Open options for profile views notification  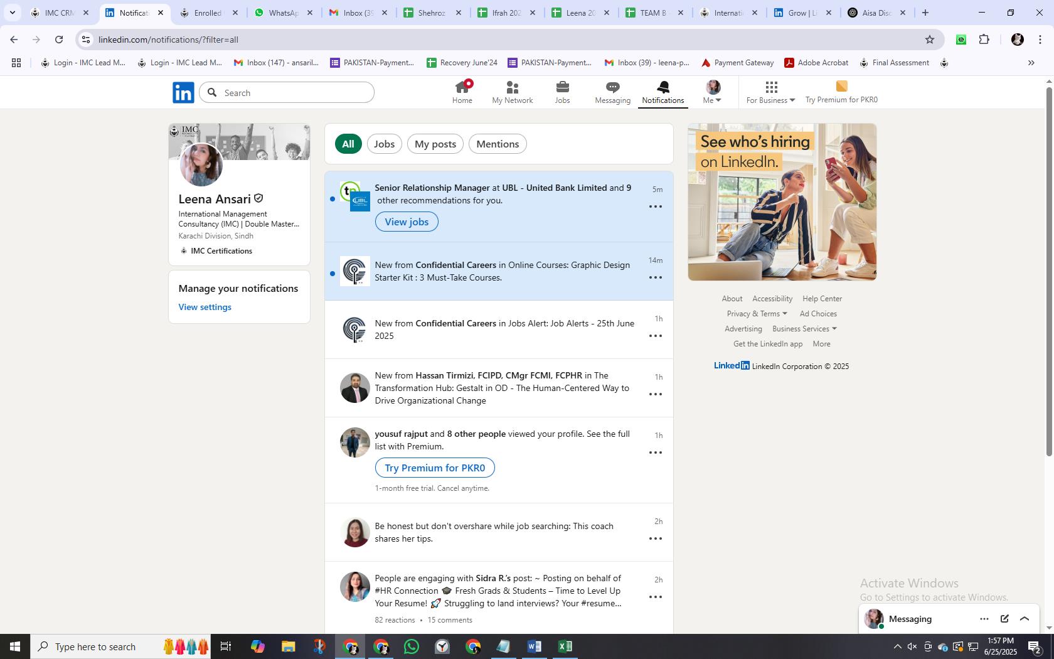point(656,453)
